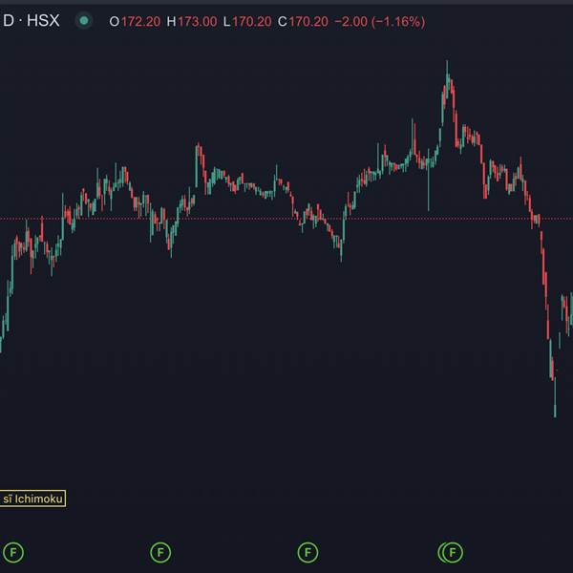This screenshot has width=573, height=573.
Task: Click the D · HSX symbol title
Action: point(31,20)
